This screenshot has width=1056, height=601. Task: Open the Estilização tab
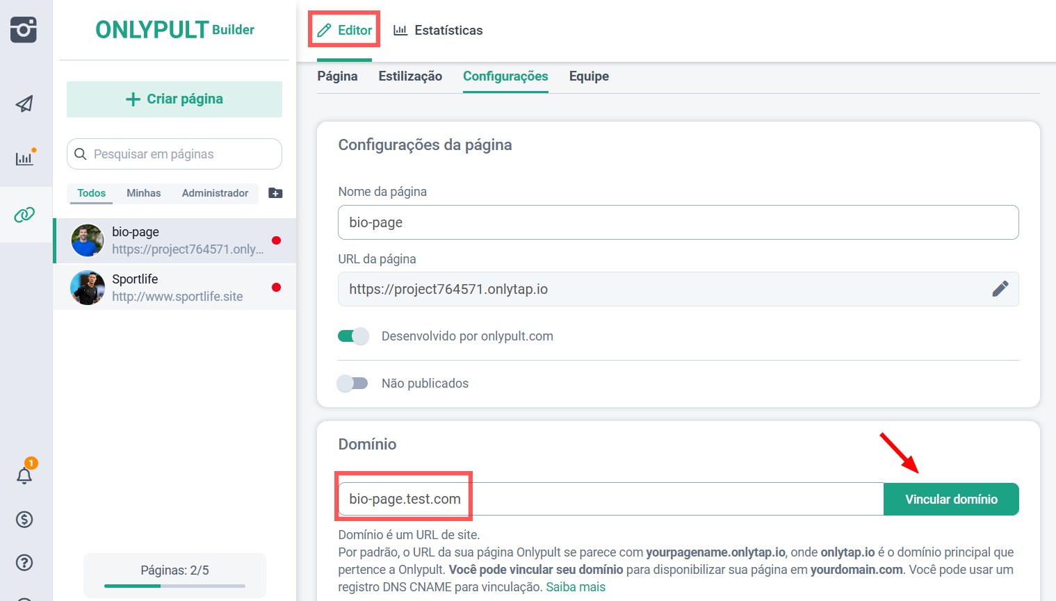coord(410,76)
